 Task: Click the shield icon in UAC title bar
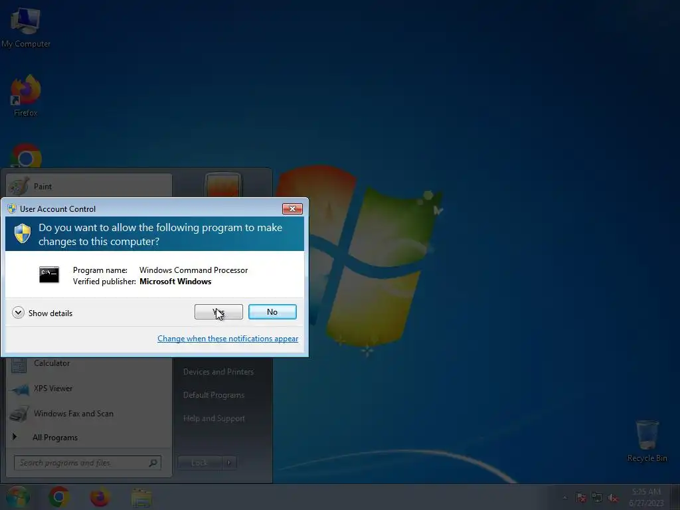tap(12, 209)
